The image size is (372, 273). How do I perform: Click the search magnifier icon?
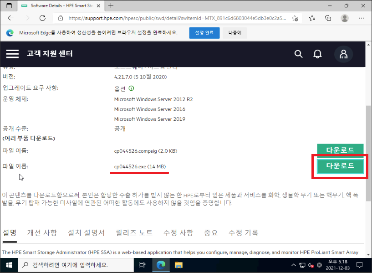298,54
